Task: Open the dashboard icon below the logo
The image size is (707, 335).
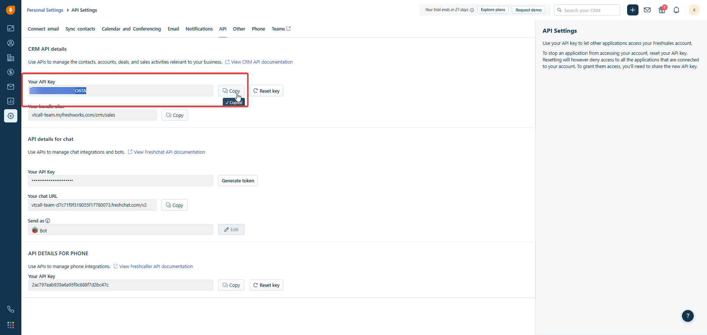Action: click(11, 28)
